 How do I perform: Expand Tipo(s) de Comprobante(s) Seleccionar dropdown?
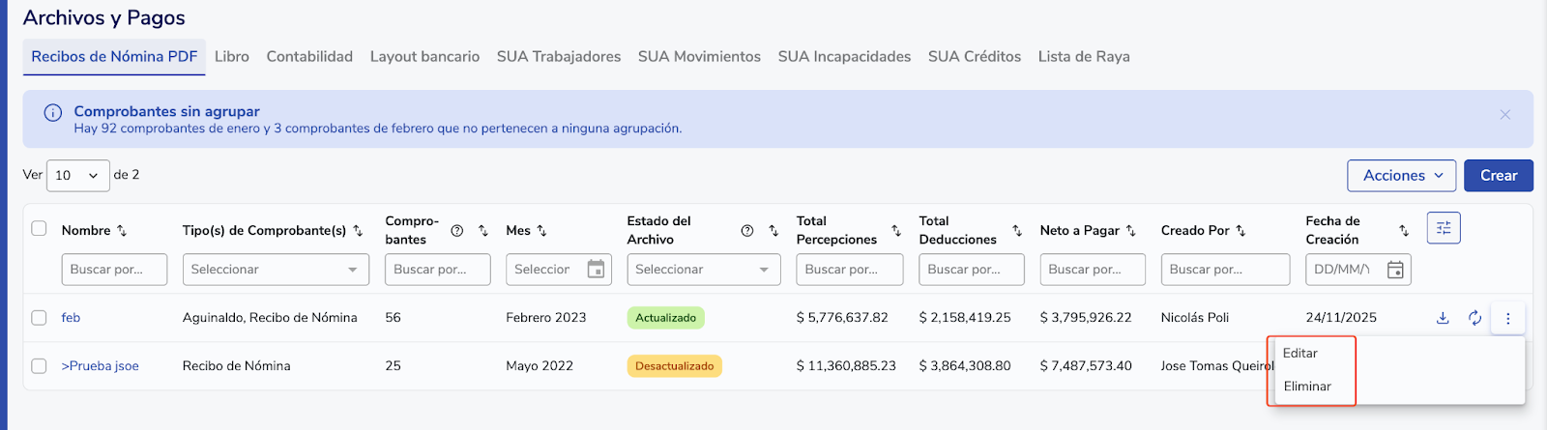coord(276,270)
